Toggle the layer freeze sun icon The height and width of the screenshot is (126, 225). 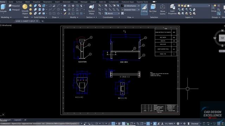pyautogui.click(x=182, y=6)
